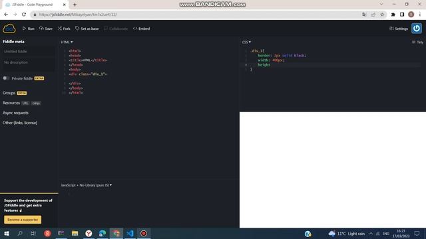Screen dimensions: 426x239
Task: Open Microsoft Edge from the taskbar
Action: [x=103, y=233]
